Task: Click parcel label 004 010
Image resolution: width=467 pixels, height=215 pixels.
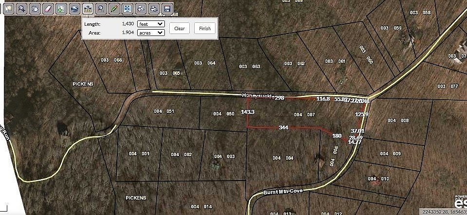Action: (x=378, y=179)
